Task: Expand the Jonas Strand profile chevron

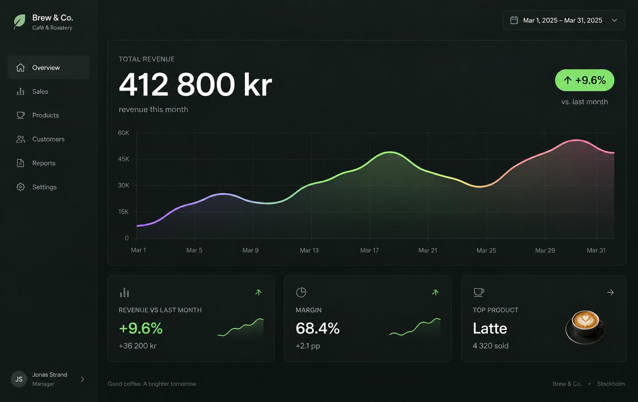Action: 83,379
